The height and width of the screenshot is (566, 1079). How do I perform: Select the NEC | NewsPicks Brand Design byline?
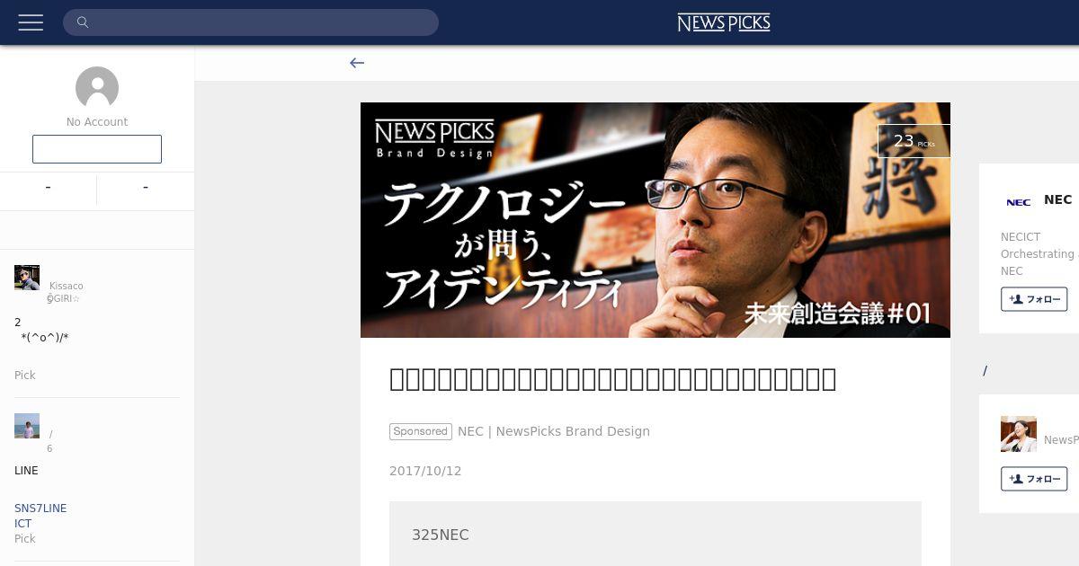554,431
